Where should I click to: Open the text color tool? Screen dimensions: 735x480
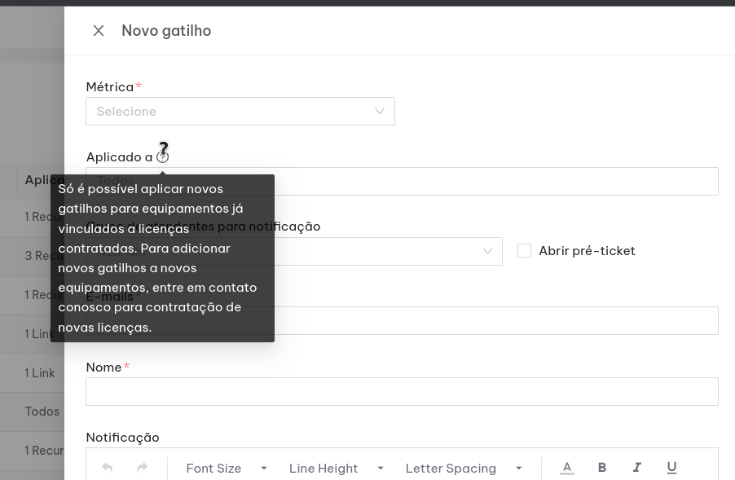click(x=567, y=468)
